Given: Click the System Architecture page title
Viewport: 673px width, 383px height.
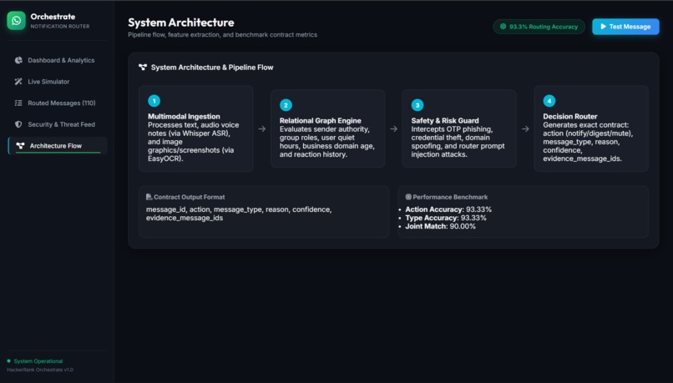Looking at the screenshot, I should tap(181, 23).
